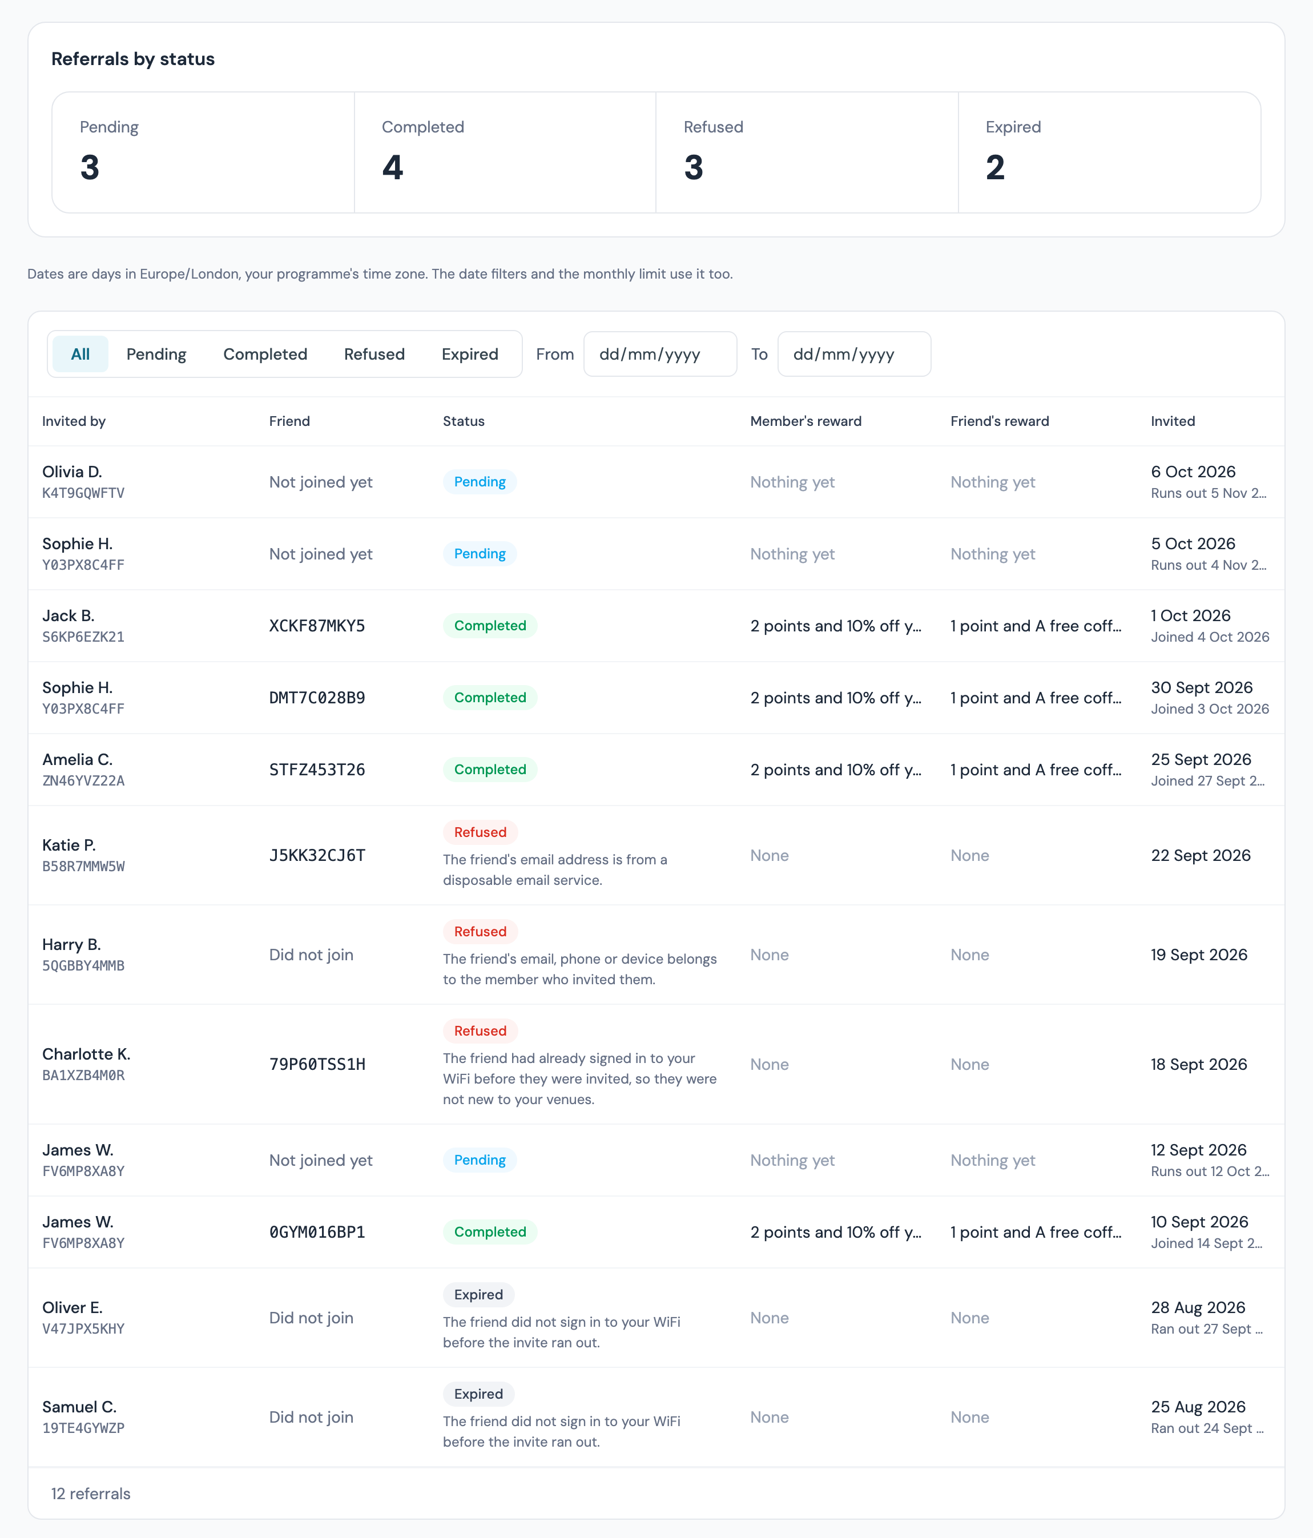Click the To date input field

(x=853, y=354)
